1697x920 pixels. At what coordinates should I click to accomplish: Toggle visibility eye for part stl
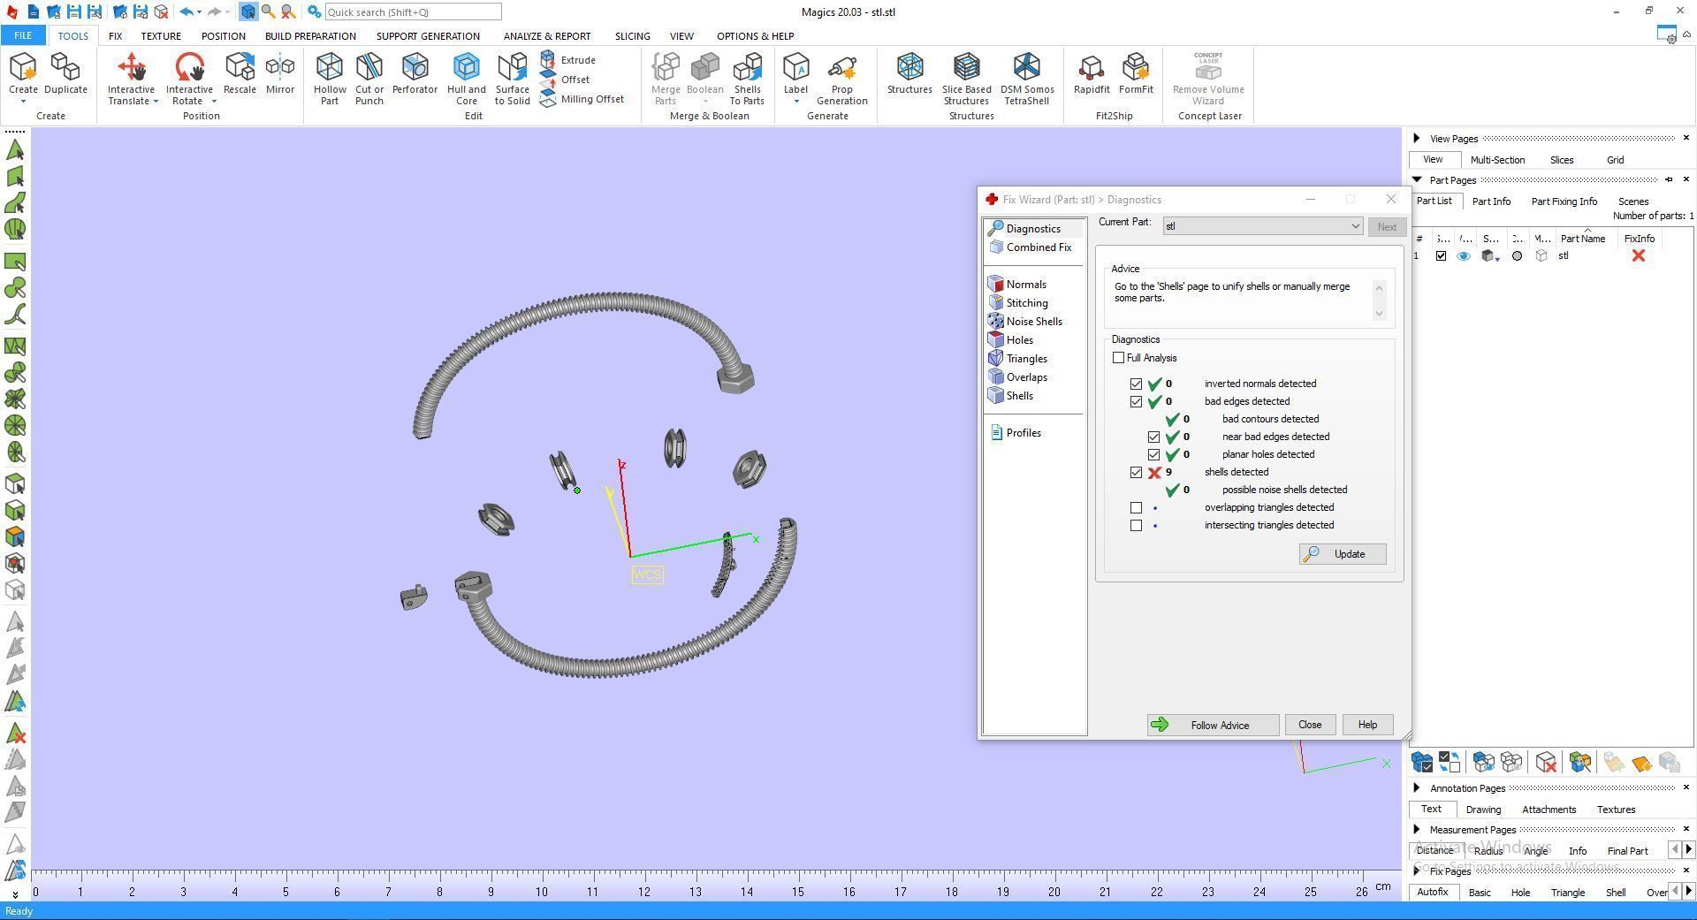coord(1464,256)
